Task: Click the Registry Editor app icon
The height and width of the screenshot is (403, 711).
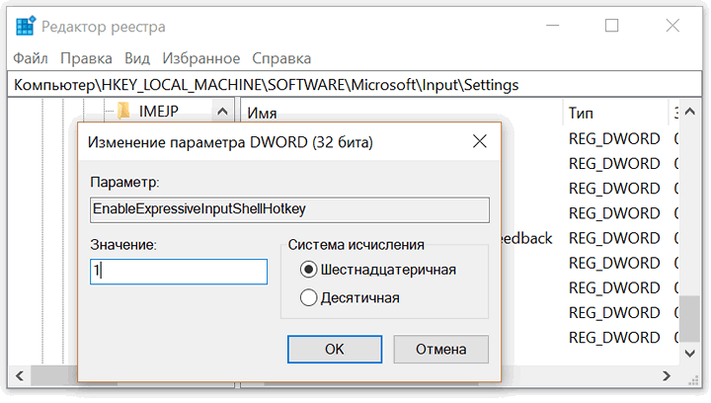Action: pyautogui.click(x=25, y=26)
